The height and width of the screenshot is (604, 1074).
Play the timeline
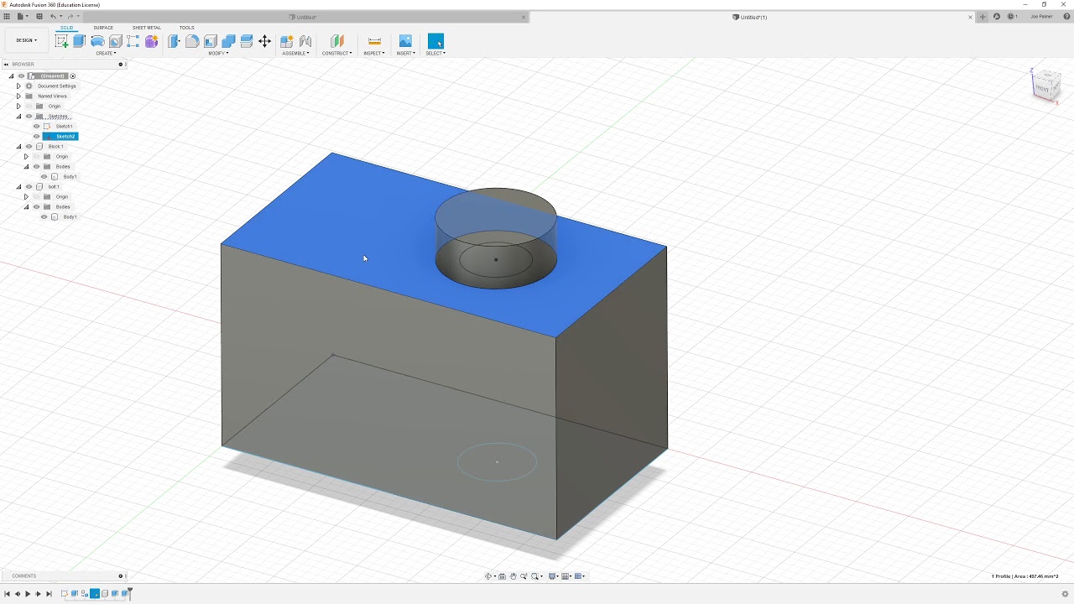coord(28,594)
